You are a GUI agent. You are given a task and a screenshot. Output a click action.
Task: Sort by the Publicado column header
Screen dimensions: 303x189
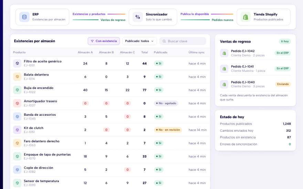pos(160,52)
